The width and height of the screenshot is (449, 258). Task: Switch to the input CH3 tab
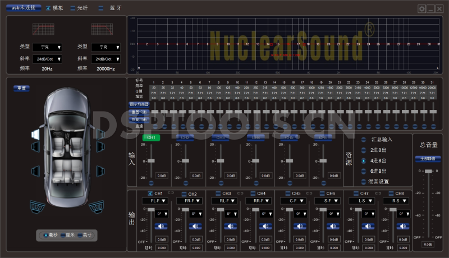click(221, 137)
